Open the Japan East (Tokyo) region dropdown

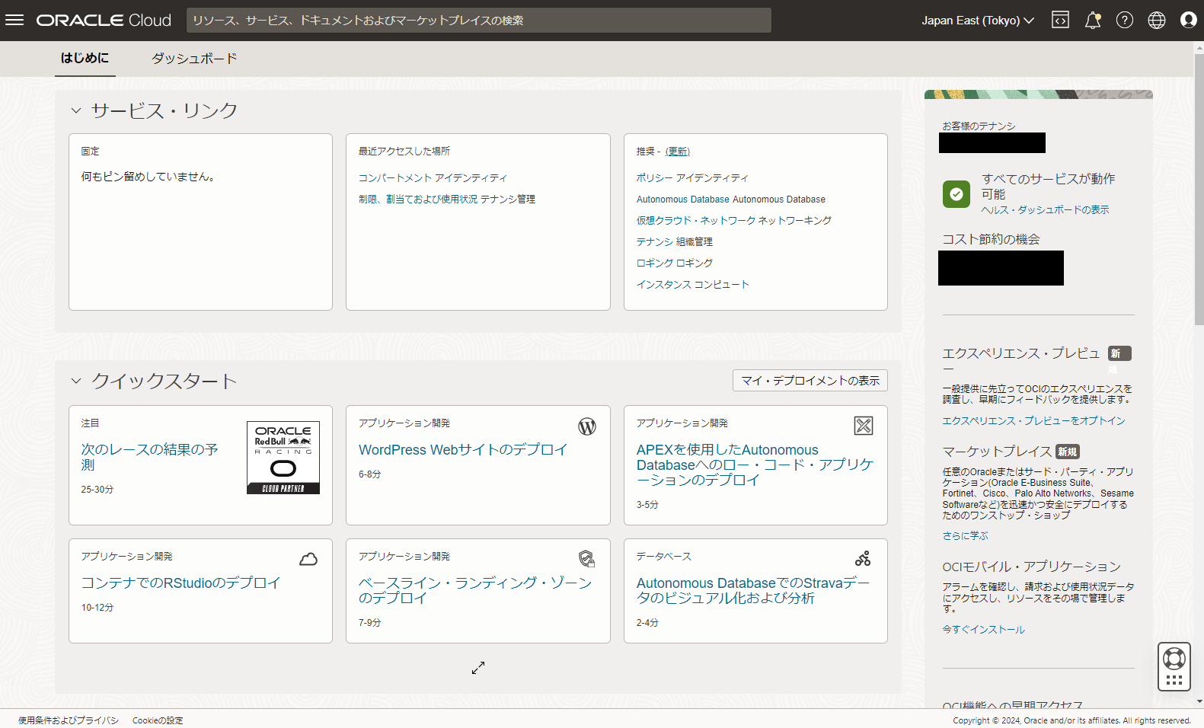pos(978,21)
